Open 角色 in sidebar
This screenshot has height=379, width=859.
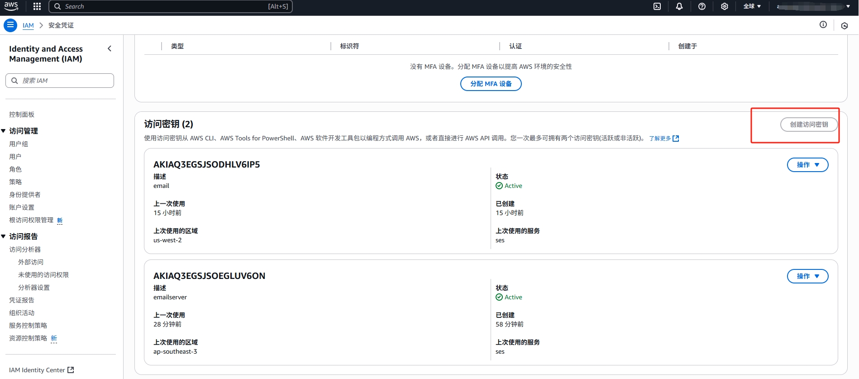point(15,169)
